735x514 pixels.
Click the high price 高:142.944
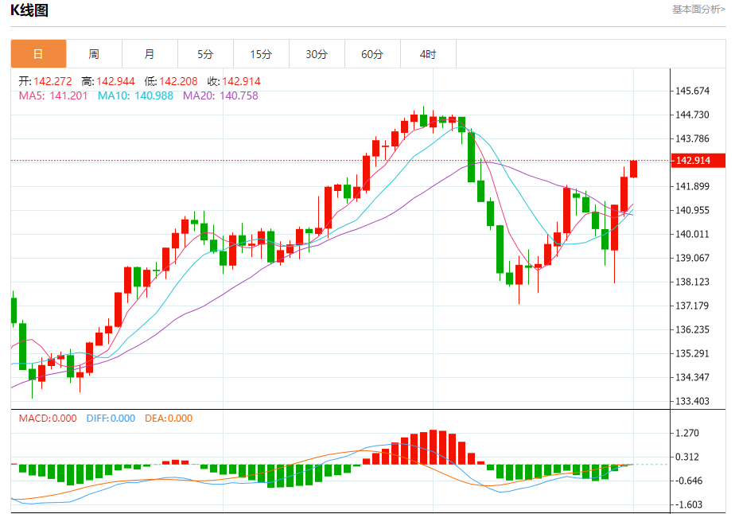click(108, 81)
